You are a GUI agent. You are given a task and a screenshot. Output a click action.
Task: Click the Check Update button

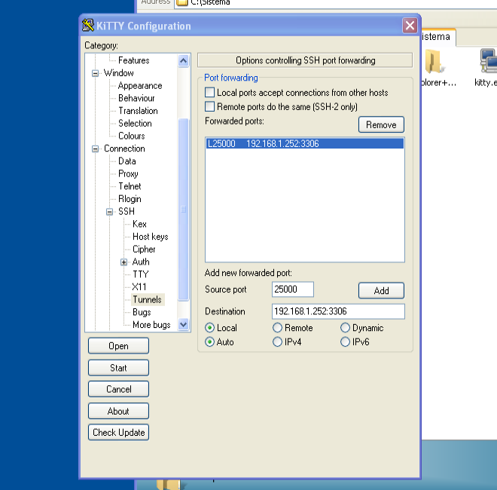pyautogui.click(x=118, y=432)
